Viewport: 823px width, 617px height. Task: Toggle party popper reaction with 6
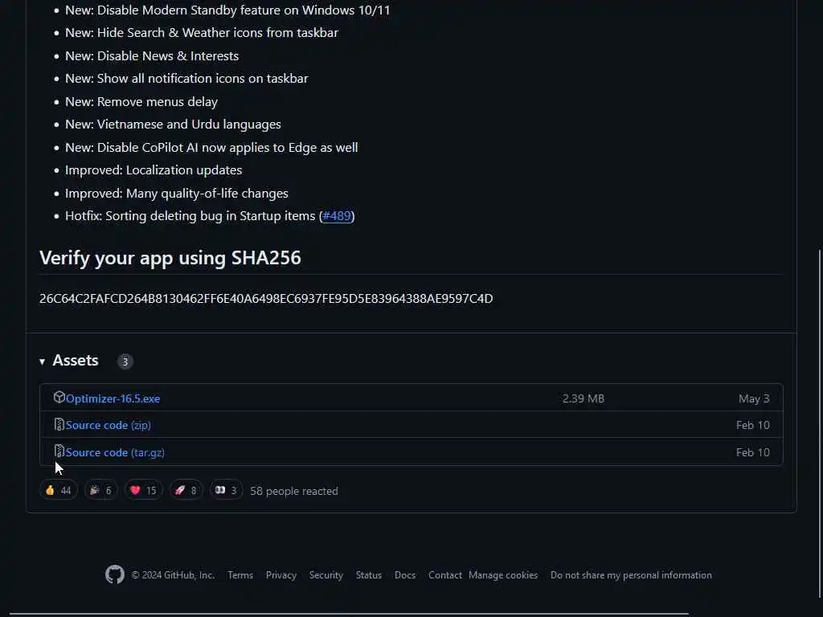point(100,491)
